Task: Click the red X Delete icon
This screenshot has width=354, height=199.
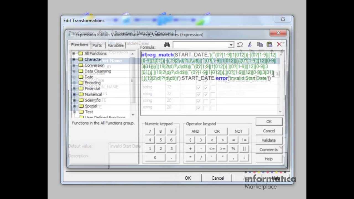Action: tap(279, 44)
